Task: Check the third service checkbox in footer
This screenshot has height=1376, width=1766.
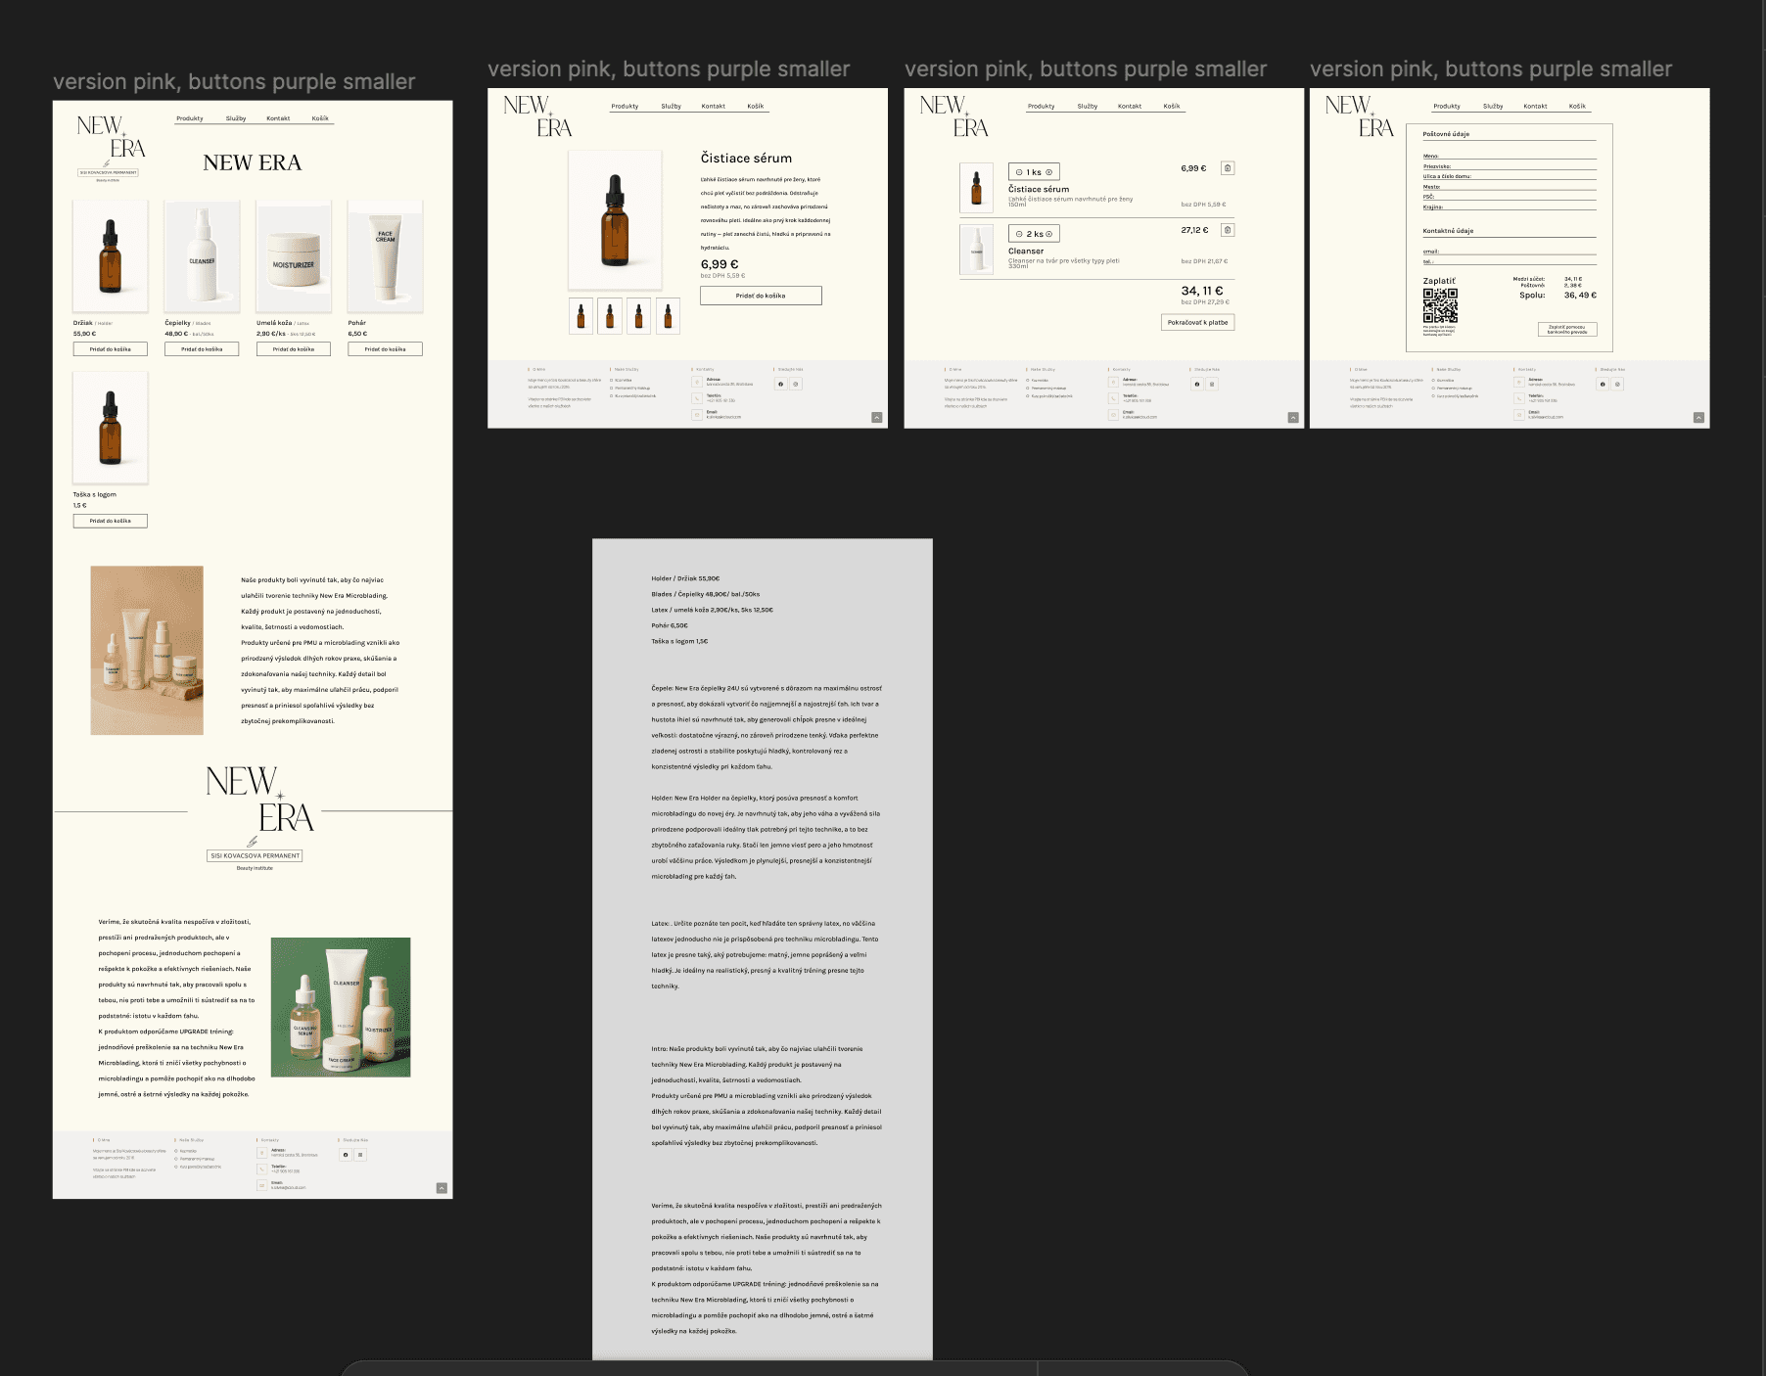Action: (612, 395)
